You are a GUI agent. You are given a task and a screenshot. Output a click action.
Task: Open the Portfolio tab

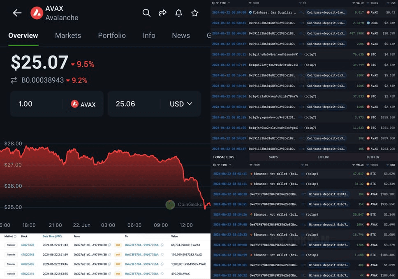(x=112, y=35)
